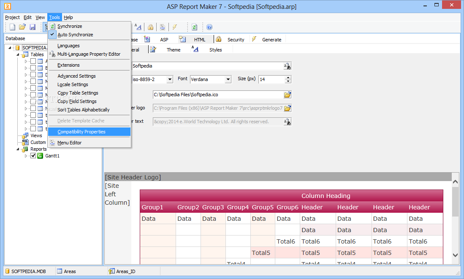Screen dimensions: 464x279
Task: Click the Security padlock toolbar icon
Action: 150,27
